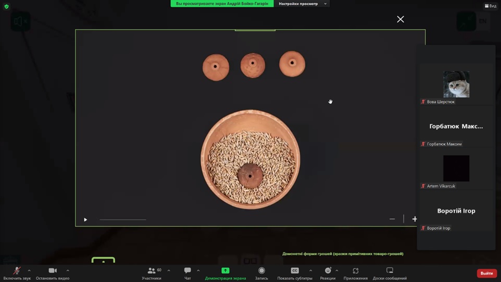Image resolution: width=501 pixels, height=282 pixels.
Task: Close the image viewer with X
Action: [400, 19]
